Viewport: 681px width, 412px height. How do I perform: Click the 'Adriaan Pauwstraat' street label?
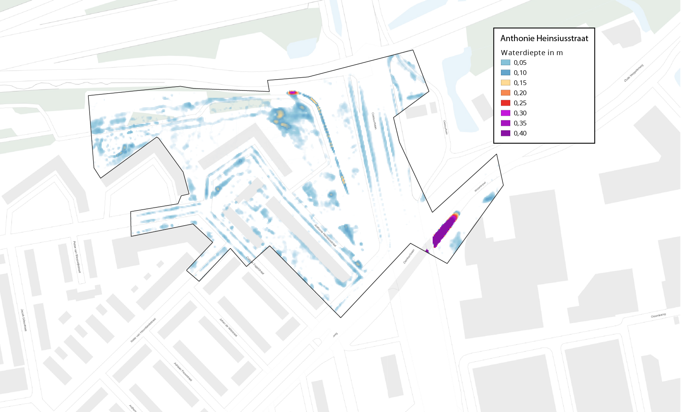tap(183, 372)
